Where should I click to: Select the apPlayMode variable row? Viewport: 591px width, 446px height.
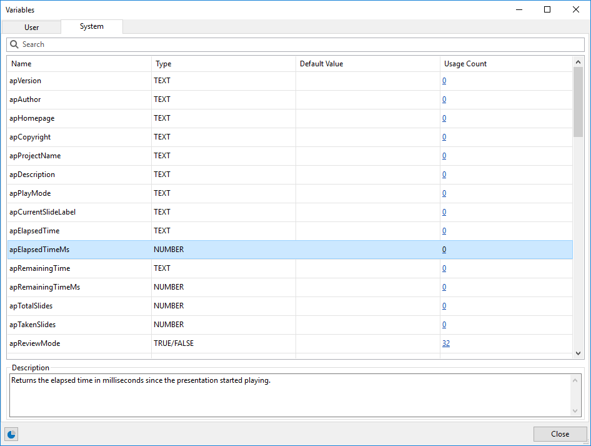point(290,193)
